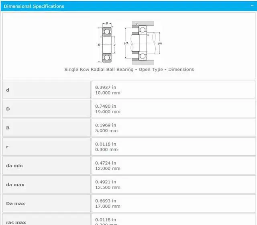Click the Dimensional Specifications header title
The image size is (257, 225).
point(34,6)
